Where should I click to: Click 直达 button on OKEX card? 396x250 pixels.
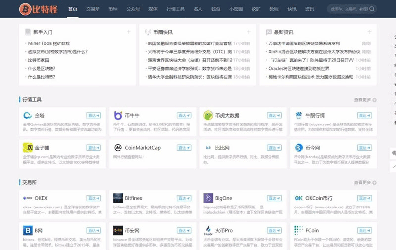pos(94,198)
